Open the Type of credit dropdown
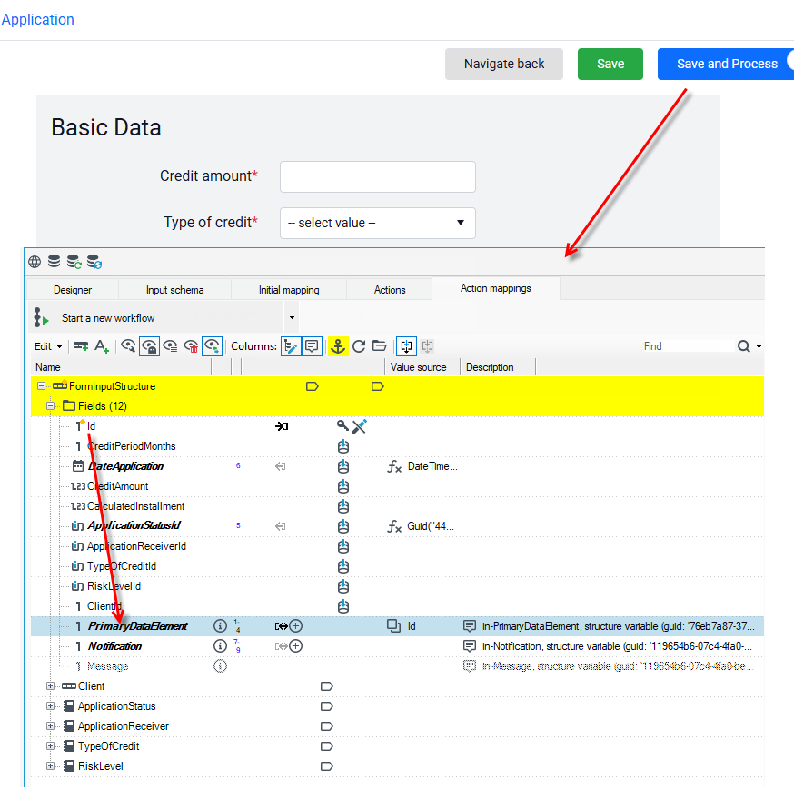 coord(378,223)
